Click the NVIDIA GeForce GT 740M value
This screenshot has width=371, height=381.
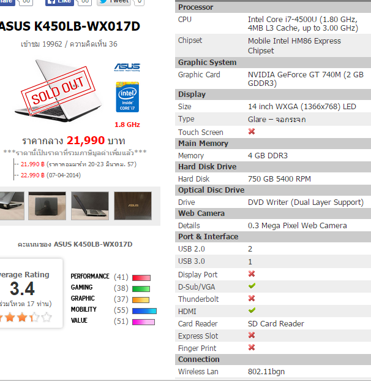click(305, 79)
